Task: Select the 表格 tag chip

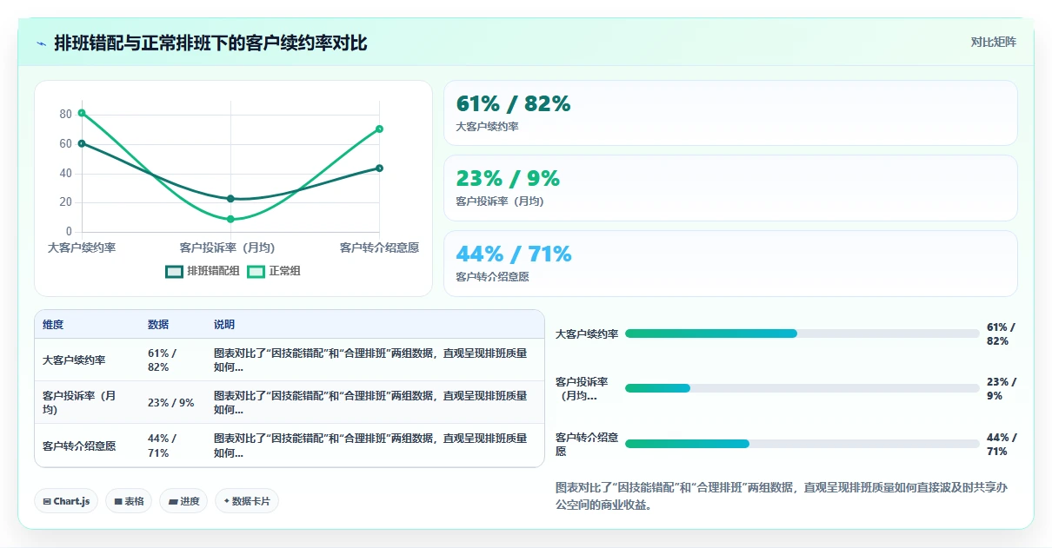Action: coord(129,501)
